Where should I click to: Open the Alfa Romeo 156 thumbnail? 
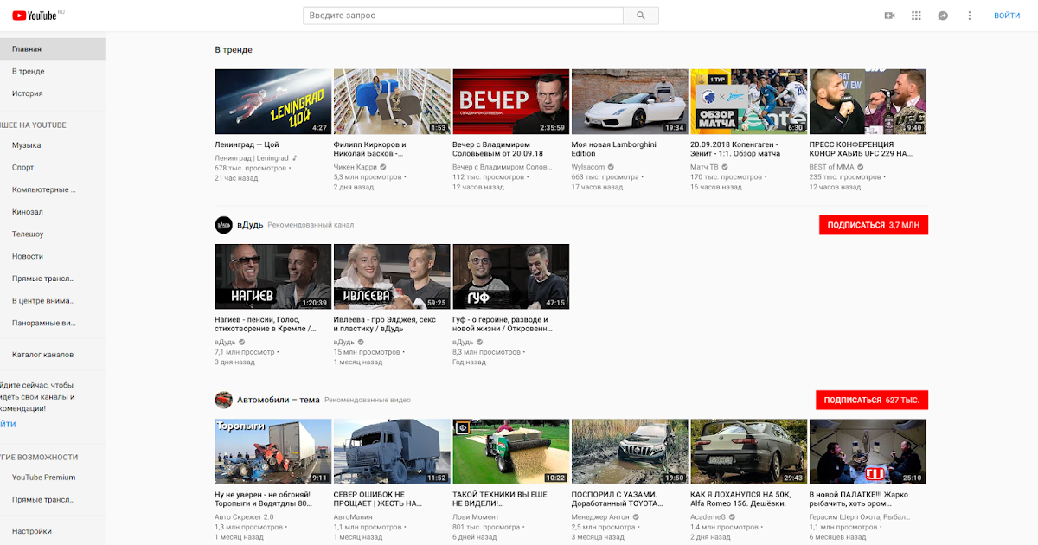click(x=748, y=452)
